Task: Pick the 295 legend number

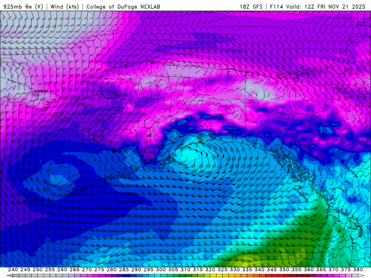Action: (x=148, y=270)
